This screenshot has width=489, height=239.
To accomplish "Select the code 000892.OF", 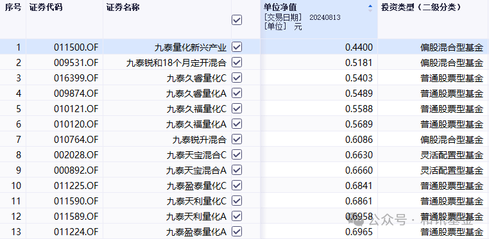I will [76, 170].
